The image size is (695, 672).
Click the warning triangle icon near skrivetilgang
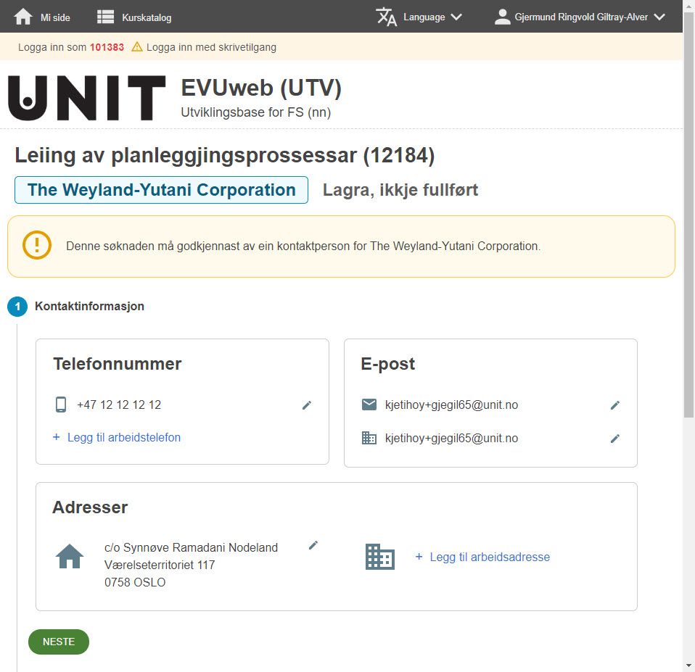tap(137, 46)
